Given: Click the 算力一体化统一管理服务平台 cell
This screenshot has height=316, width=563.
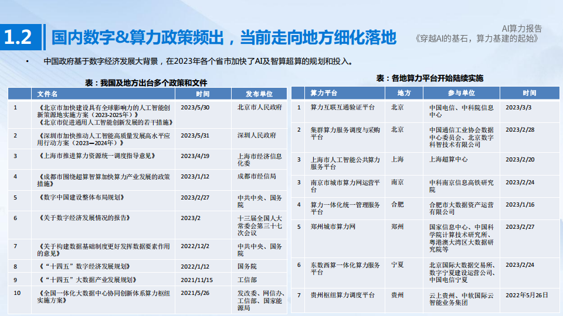Looking at the screenshot, I should click(x=345, y=208).
